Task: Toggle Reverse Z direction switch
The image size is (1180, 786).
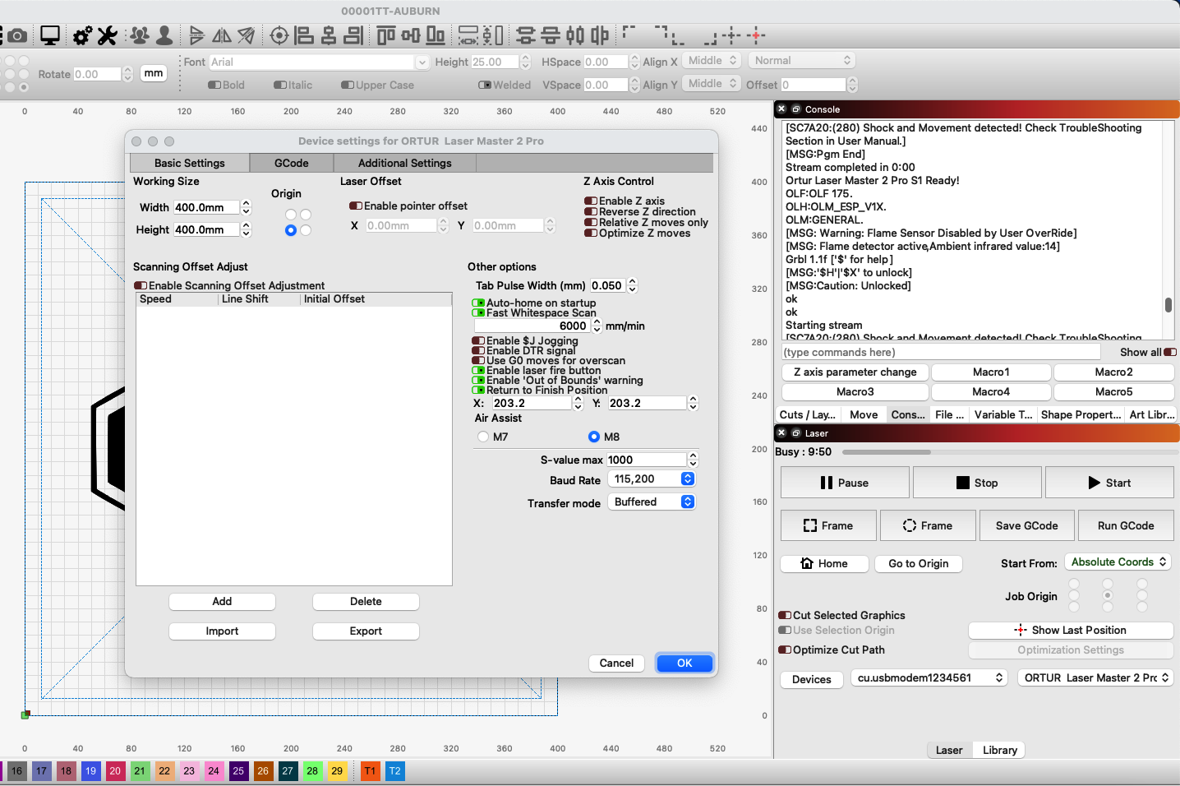Action: 591,211
